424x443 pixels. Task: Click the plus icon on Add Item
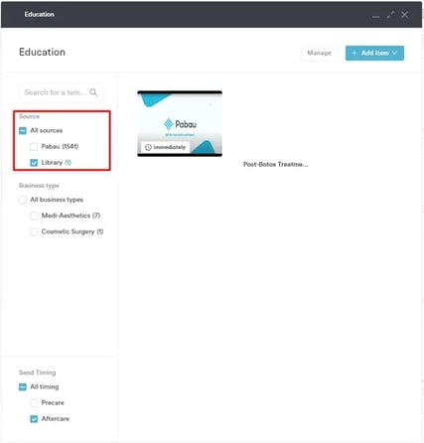[354, 53]
